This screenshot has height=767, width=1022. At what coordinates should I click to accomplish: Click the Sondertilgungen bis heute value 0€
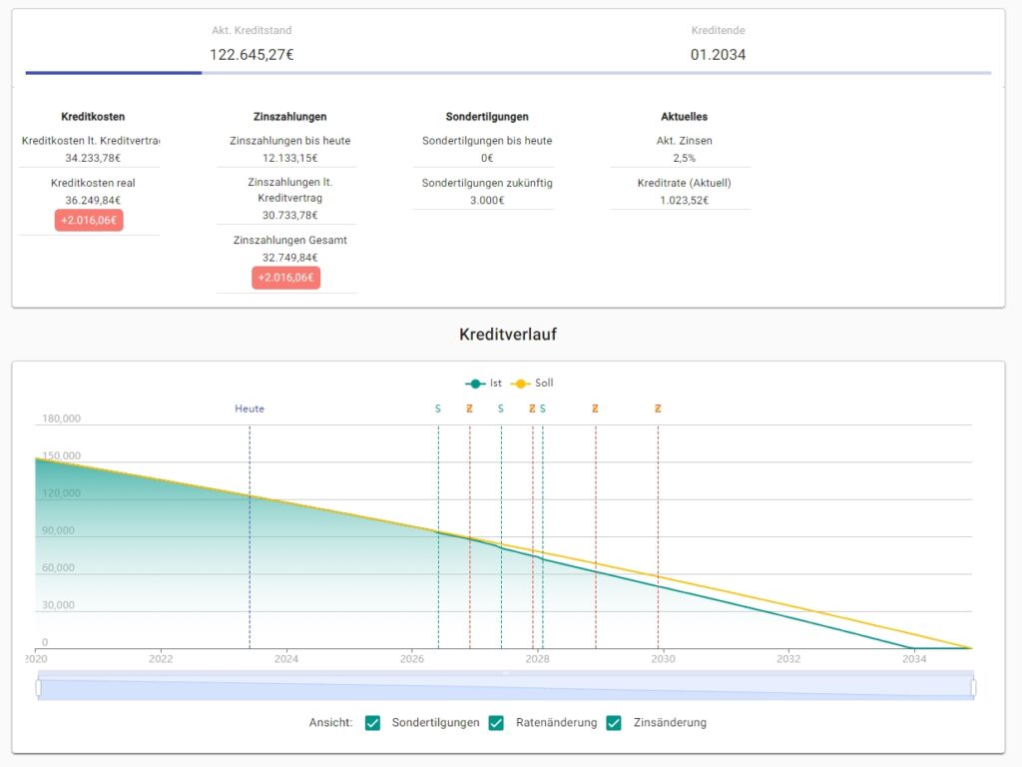487,158
